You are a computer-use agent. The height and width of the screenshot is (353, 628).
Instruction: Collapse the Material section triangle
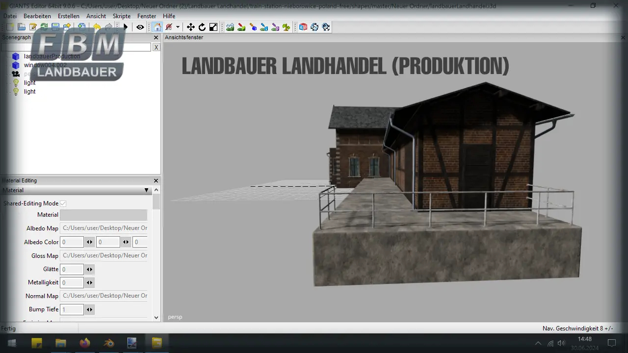tap(146, 190)
